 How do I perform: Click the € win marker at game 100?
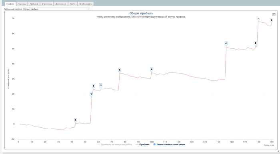(x=152, y=69)
